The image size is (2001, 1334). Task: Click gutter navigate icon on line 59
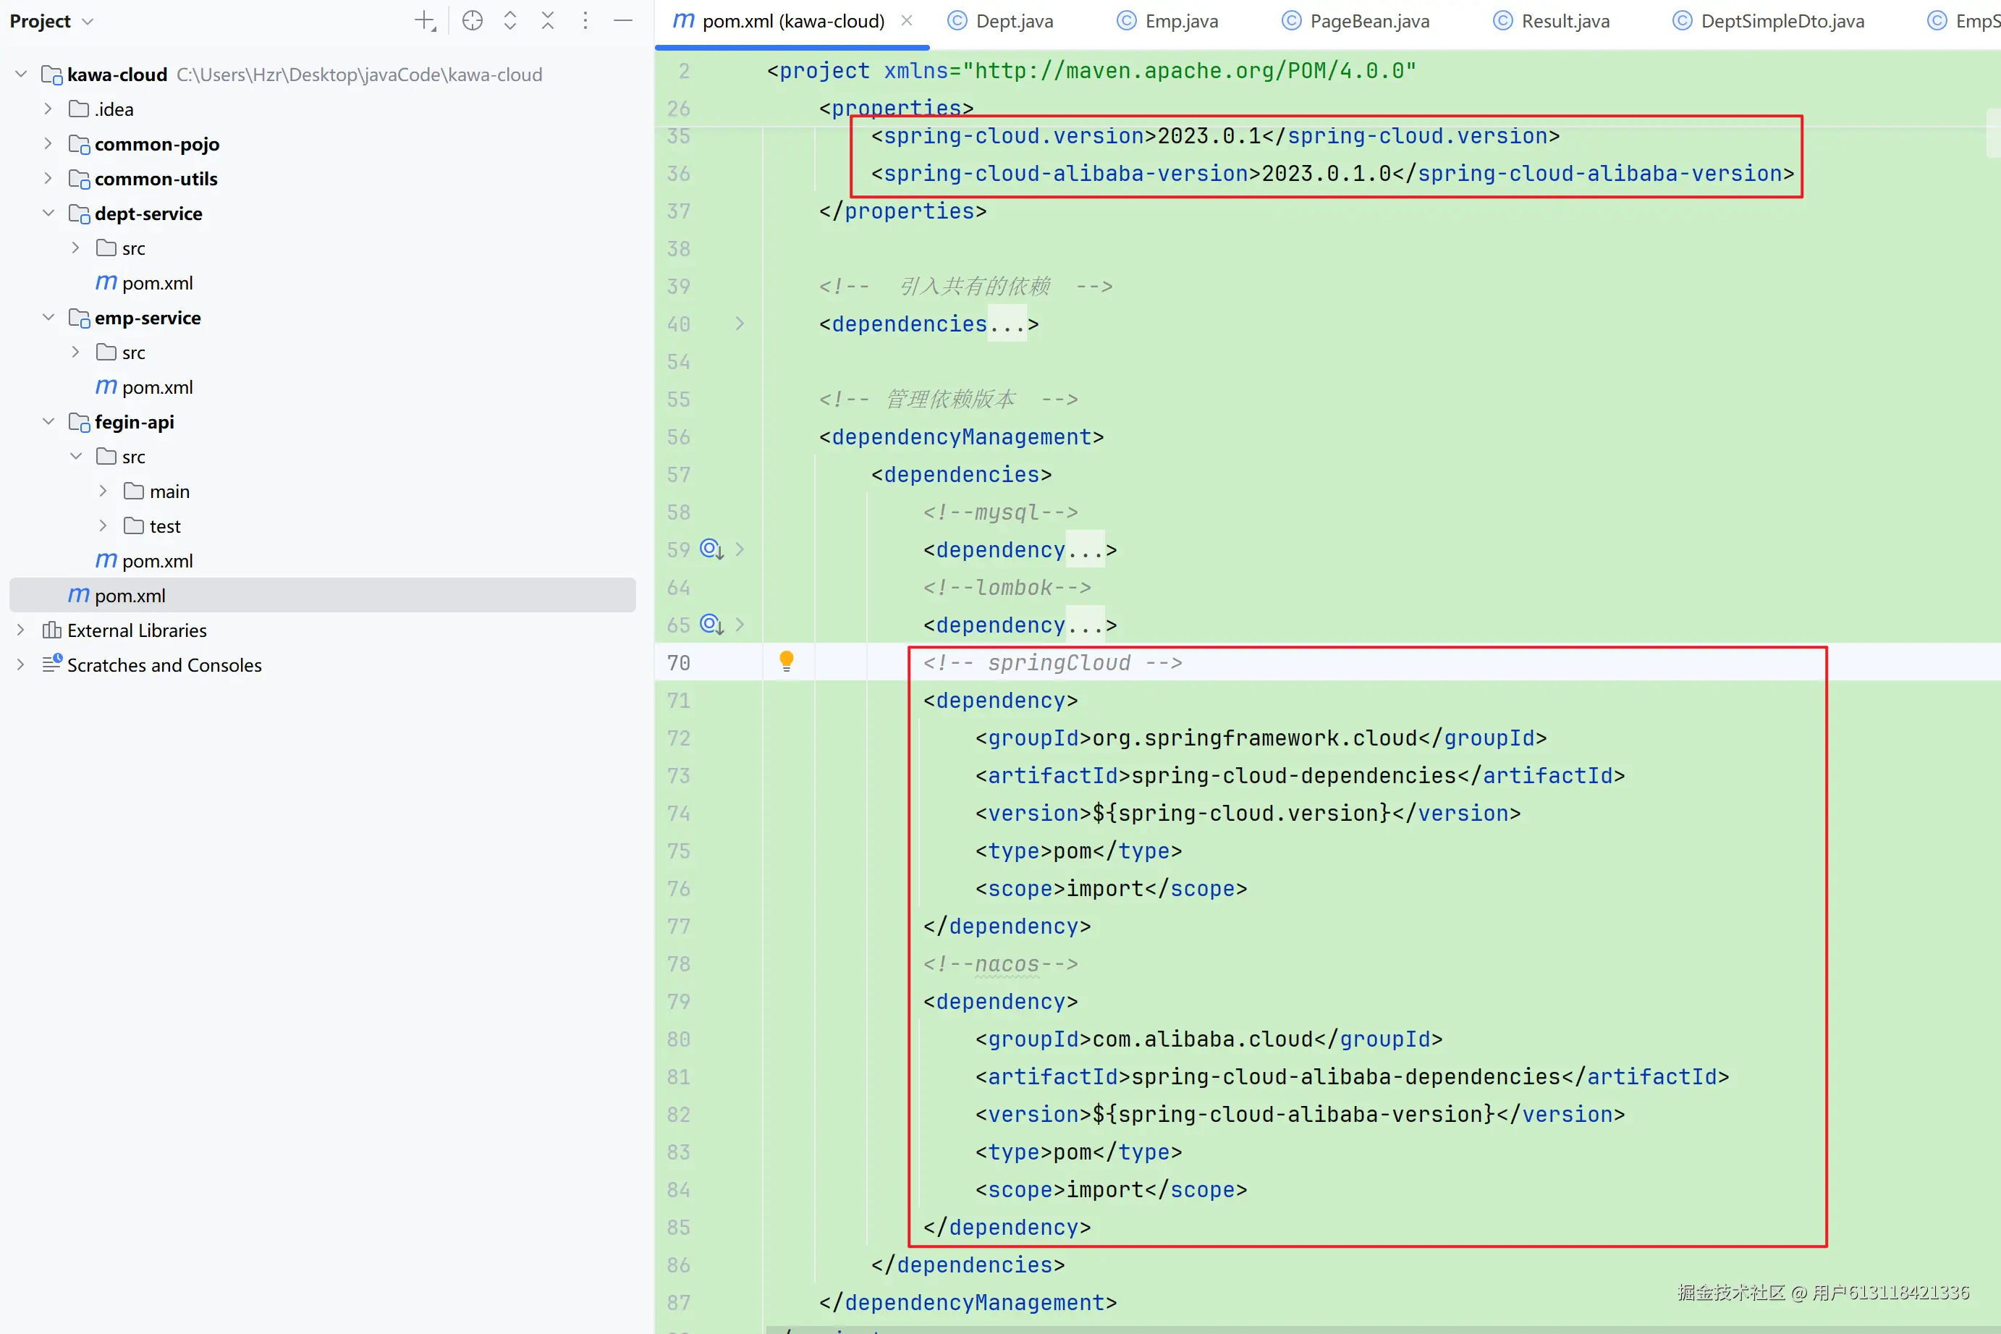coord(711,549)
